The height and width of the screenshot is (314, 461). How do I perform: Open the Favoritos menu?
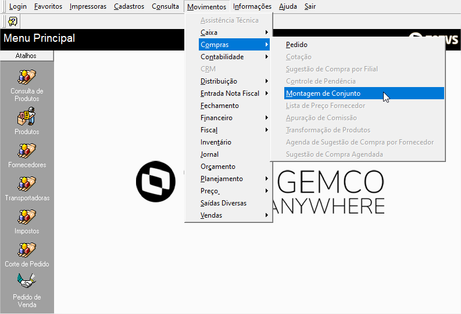(48, 6)
